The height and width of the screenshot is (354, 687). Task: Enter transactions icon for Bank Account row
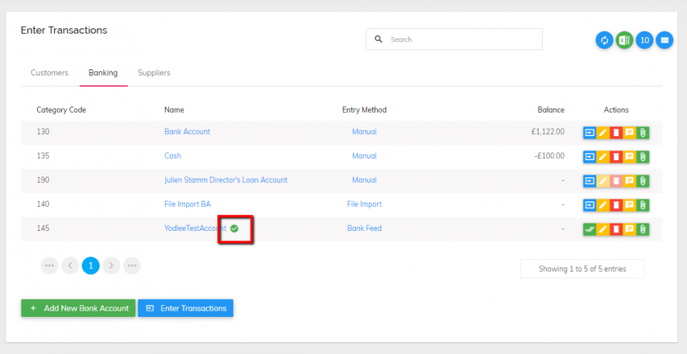(589, 133)
